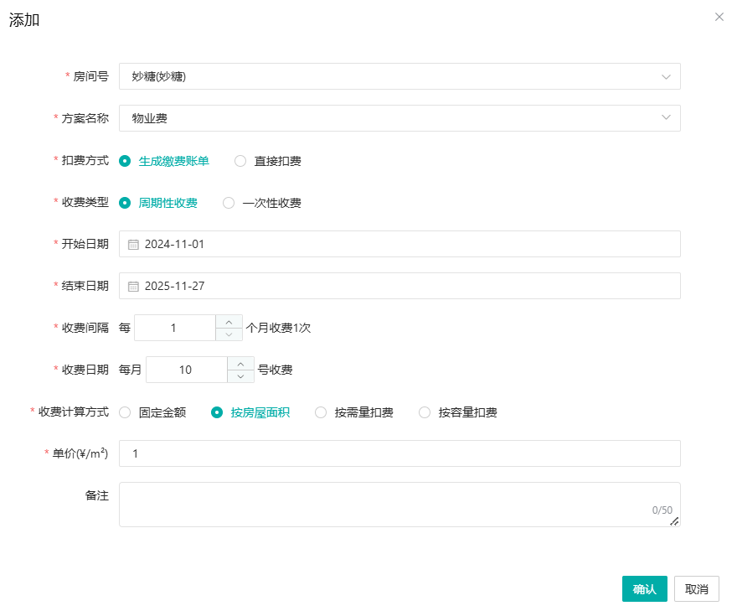Click the calendar icon in 开始日期 field
737x611 pixels.
[133, 245]
